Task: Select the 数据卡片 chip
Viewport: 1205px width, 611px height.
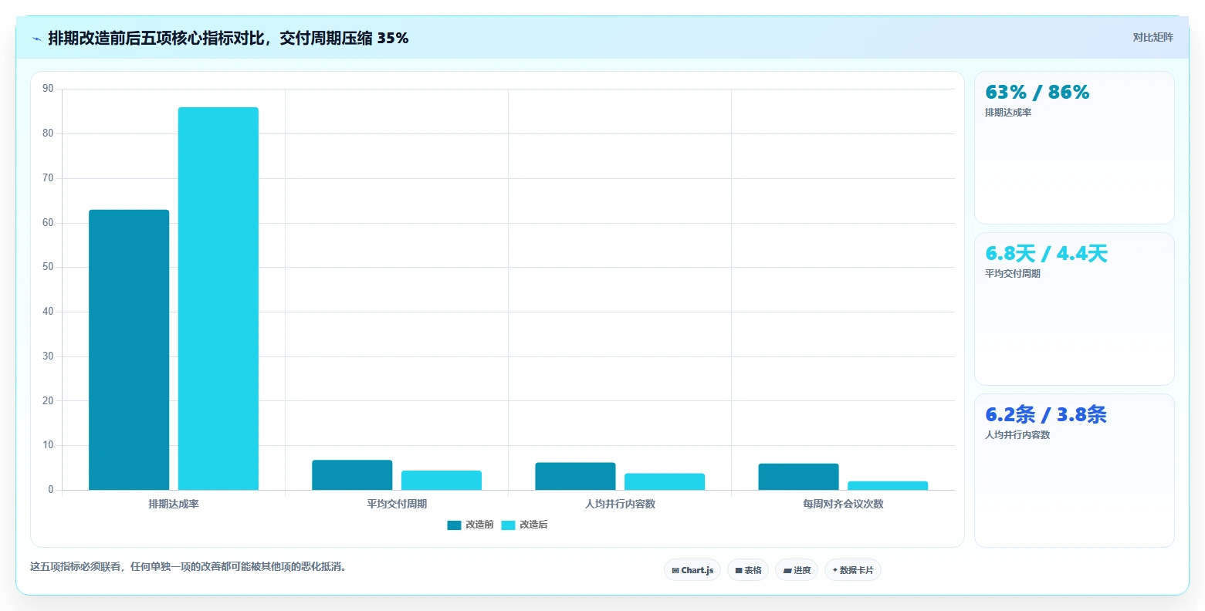Action: tap(853, 570)
